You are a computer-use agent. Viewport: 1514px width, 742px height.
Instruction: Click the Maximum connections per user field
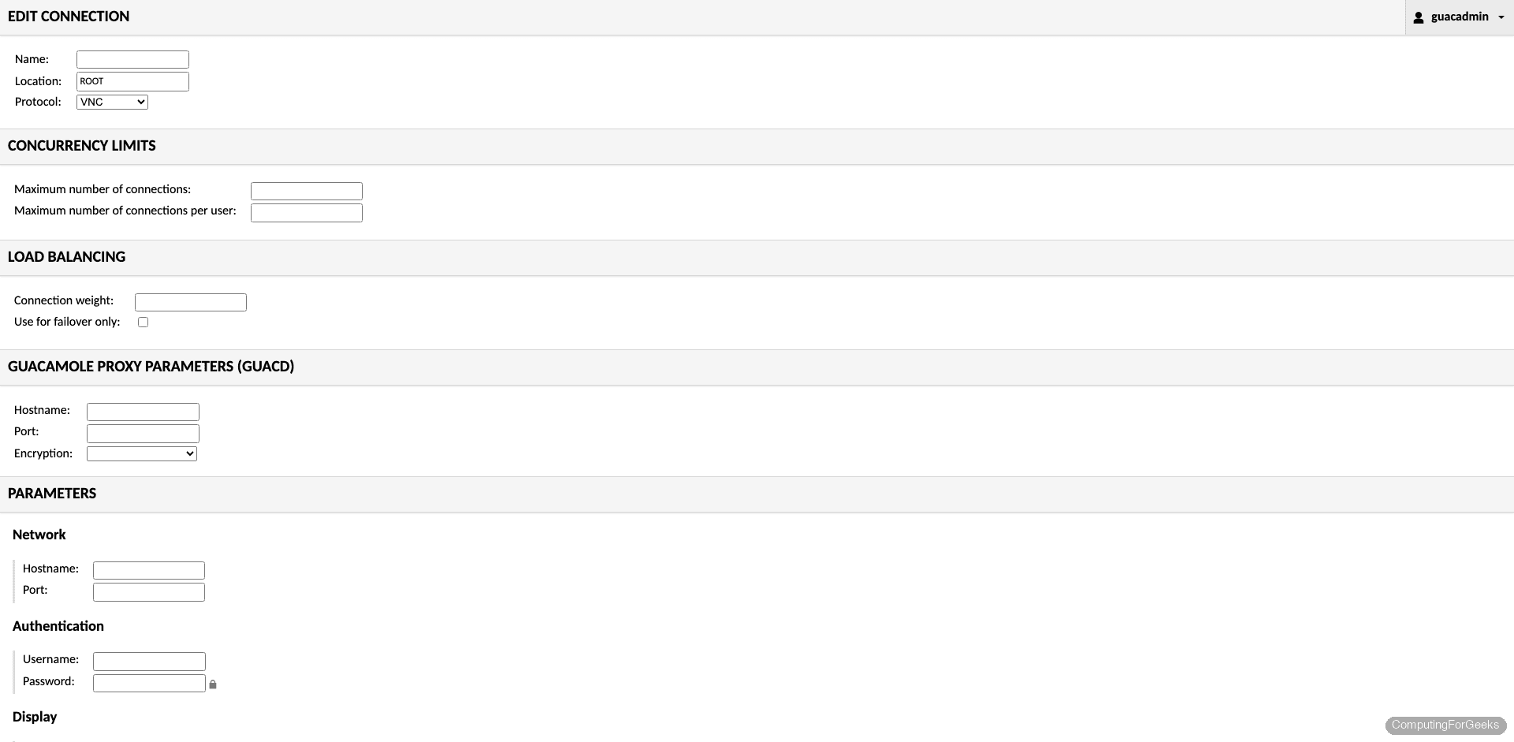pyautogui.click(x=306, y=212)
